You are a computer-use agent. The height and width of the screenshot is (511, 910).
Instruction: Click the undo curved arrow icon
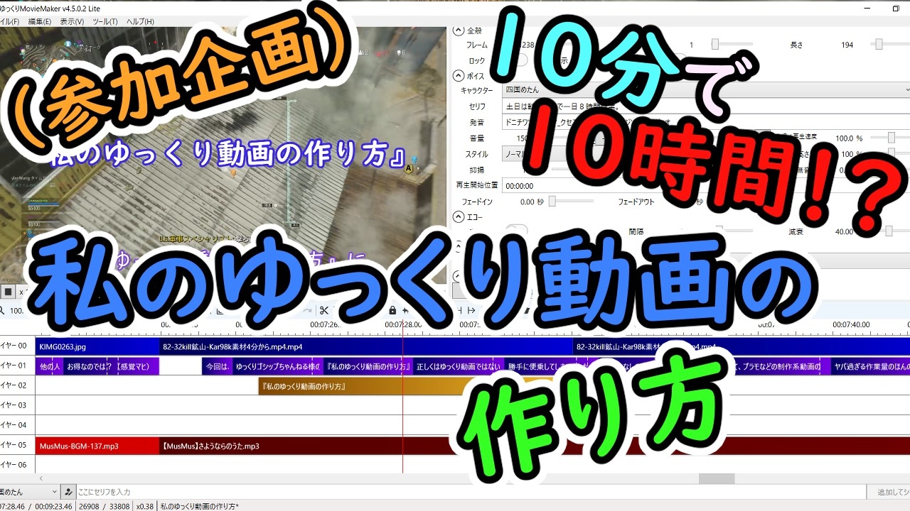pyautogui.click(x=307, y=310)
